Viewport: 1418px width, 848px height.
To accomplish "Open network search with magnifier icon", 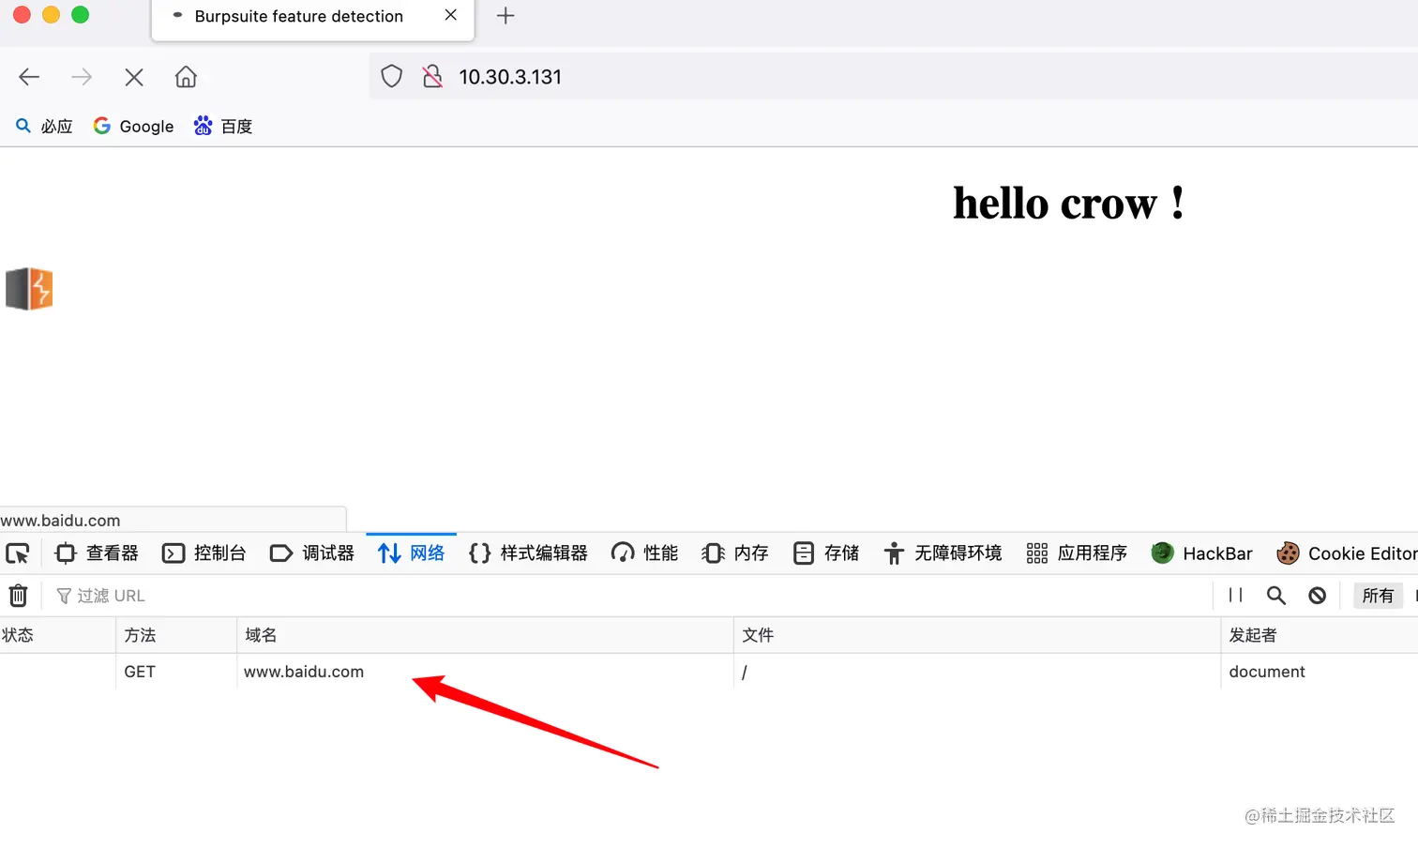I will point(1276,595).
